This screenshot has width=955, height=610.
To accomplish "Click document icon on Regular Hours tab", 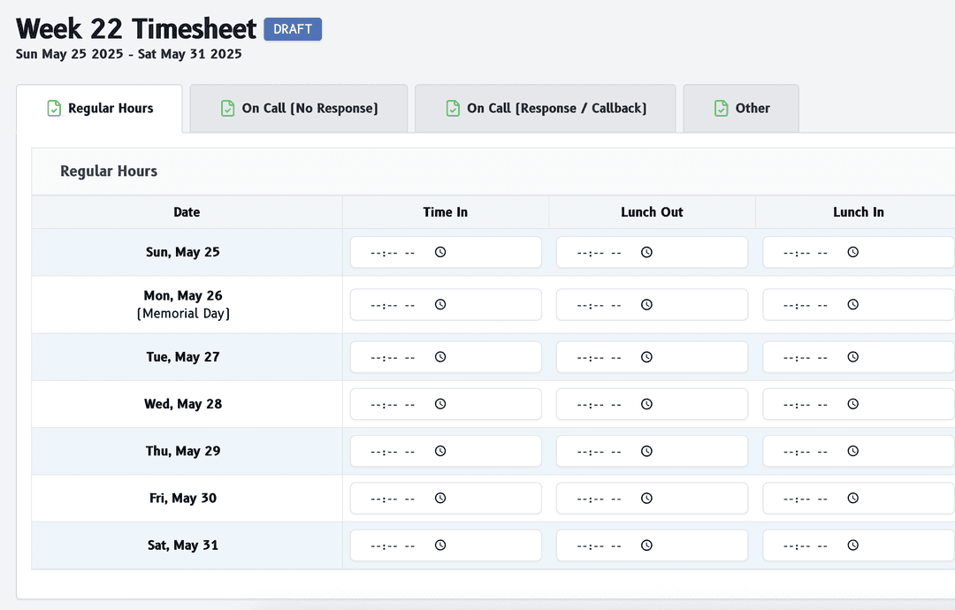I will coord(53,109).
